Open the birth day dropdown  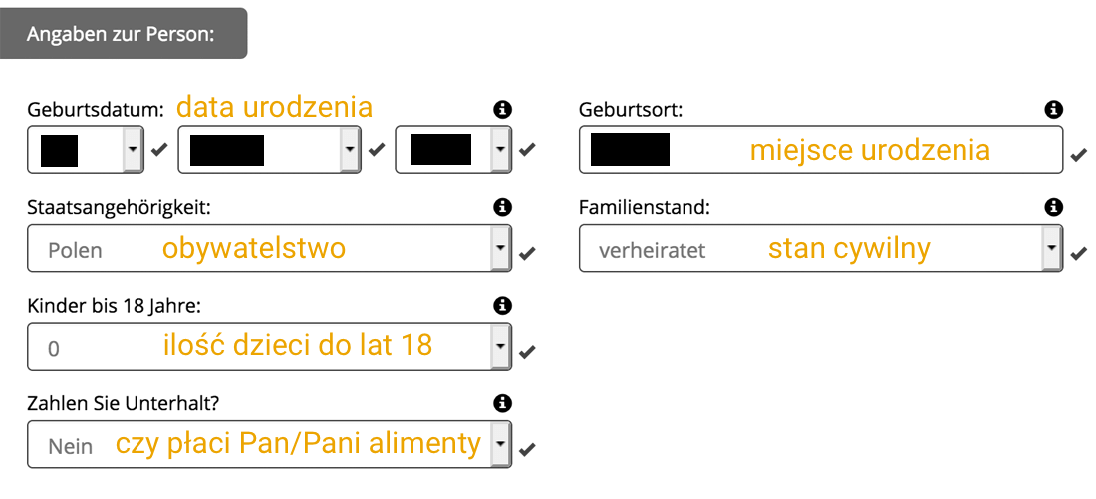point(86,149)
